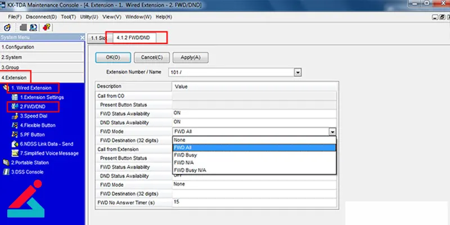Viewport: 450px width, 225px height.
Task: Click the Flexible Button tree icon
Action: point(15,125)
